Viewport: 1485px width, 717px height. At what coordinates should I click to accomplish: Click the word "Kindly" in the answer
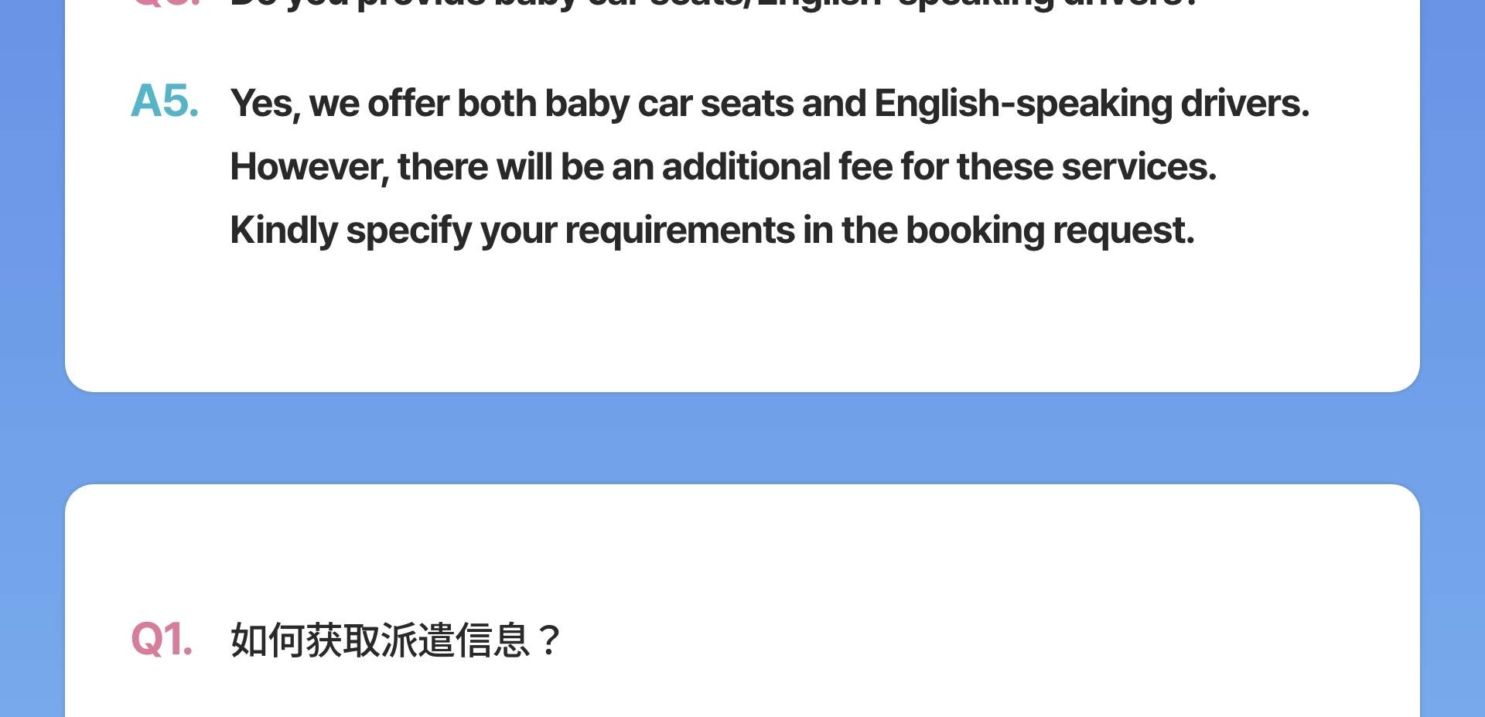[284, 230]
